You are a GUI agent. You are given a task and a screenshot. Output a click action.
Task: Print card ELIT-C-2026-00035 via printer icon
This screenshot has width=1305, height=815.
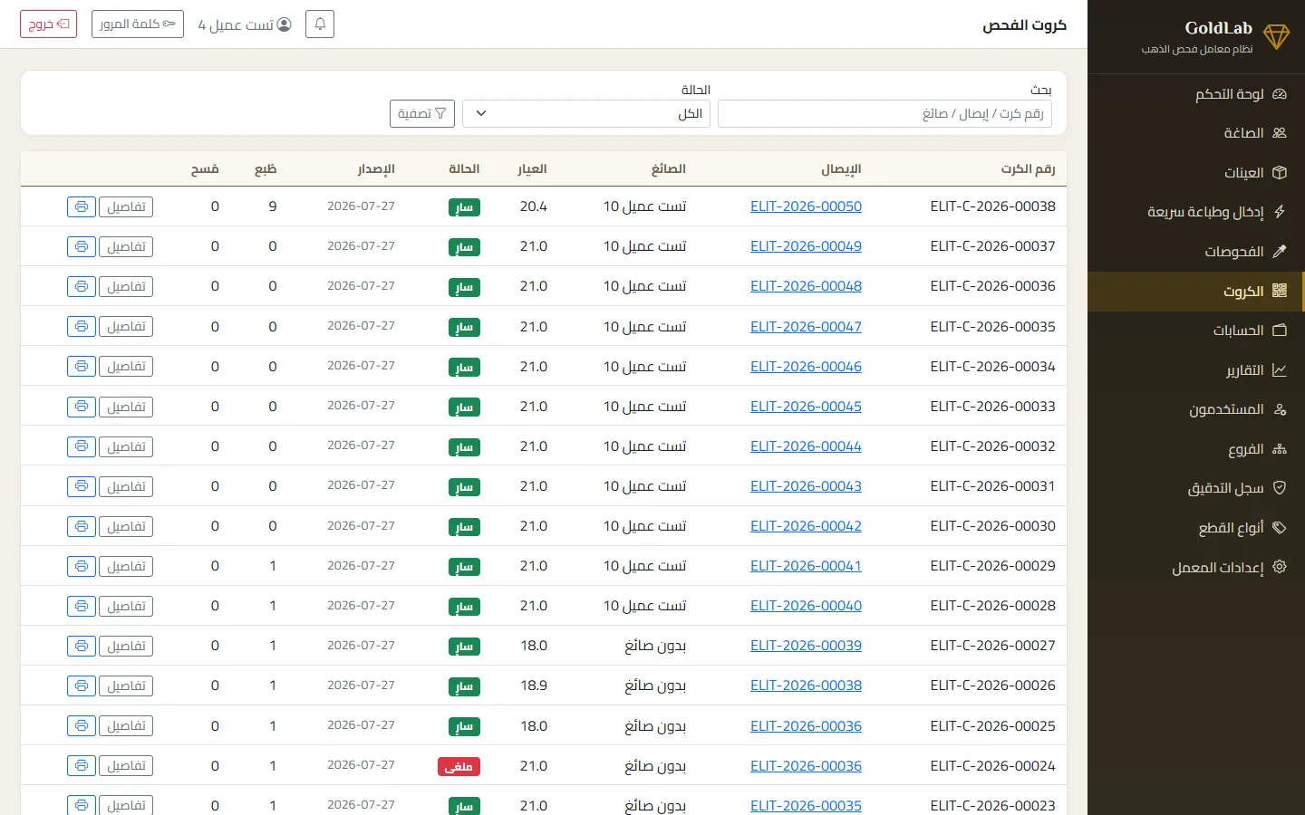click(x=82, y=326)
